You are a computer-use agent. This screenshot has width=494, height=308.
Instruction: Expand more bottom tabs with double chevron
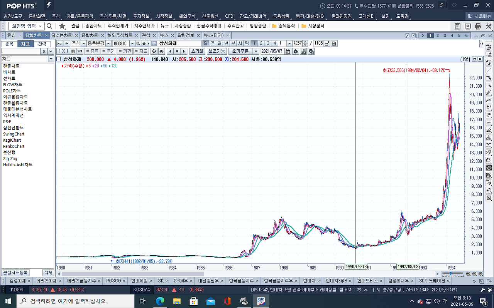[474, 281]
